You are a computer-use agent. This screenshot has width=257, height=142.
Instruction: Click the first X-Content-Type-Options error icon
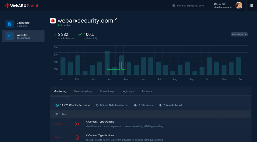click(77, 124)
